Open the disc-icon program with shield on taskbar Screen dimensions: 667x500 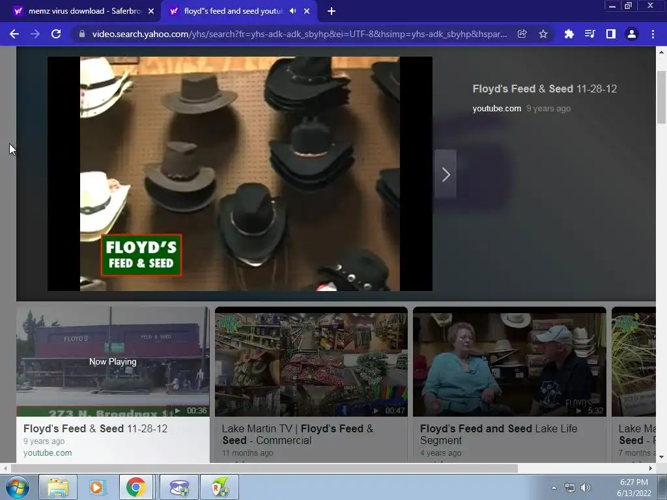[x=179, y=487]
